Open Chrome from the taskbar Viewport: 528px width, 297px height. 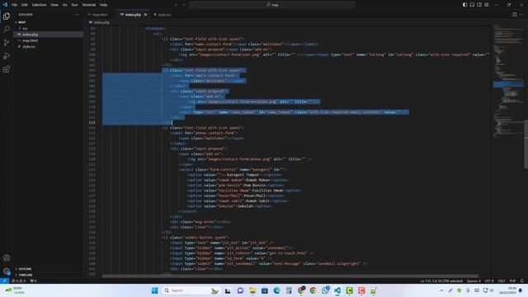pyautogui.click(x=313, y=290)
